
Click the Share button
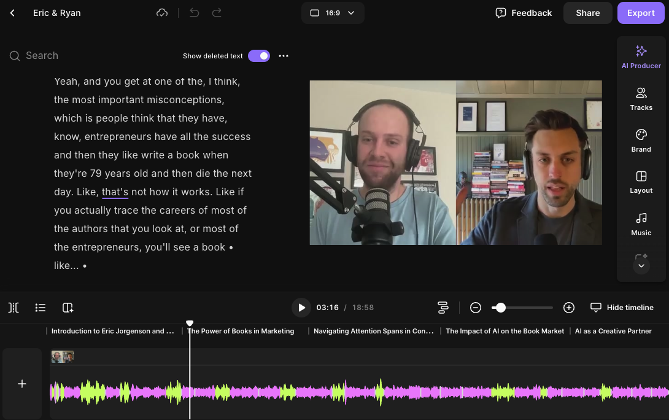[x=587, y=13]
